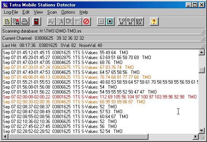Click the vertical scrollbar down arrow

tap(201, 131)
